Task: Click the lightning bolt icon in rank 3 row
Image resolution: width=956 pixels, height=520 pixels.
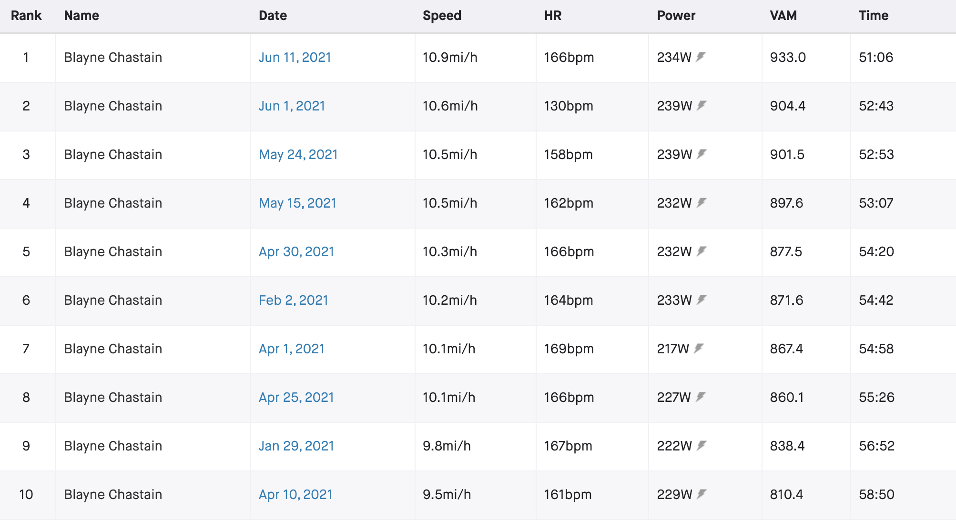Action: coord(702,154)
